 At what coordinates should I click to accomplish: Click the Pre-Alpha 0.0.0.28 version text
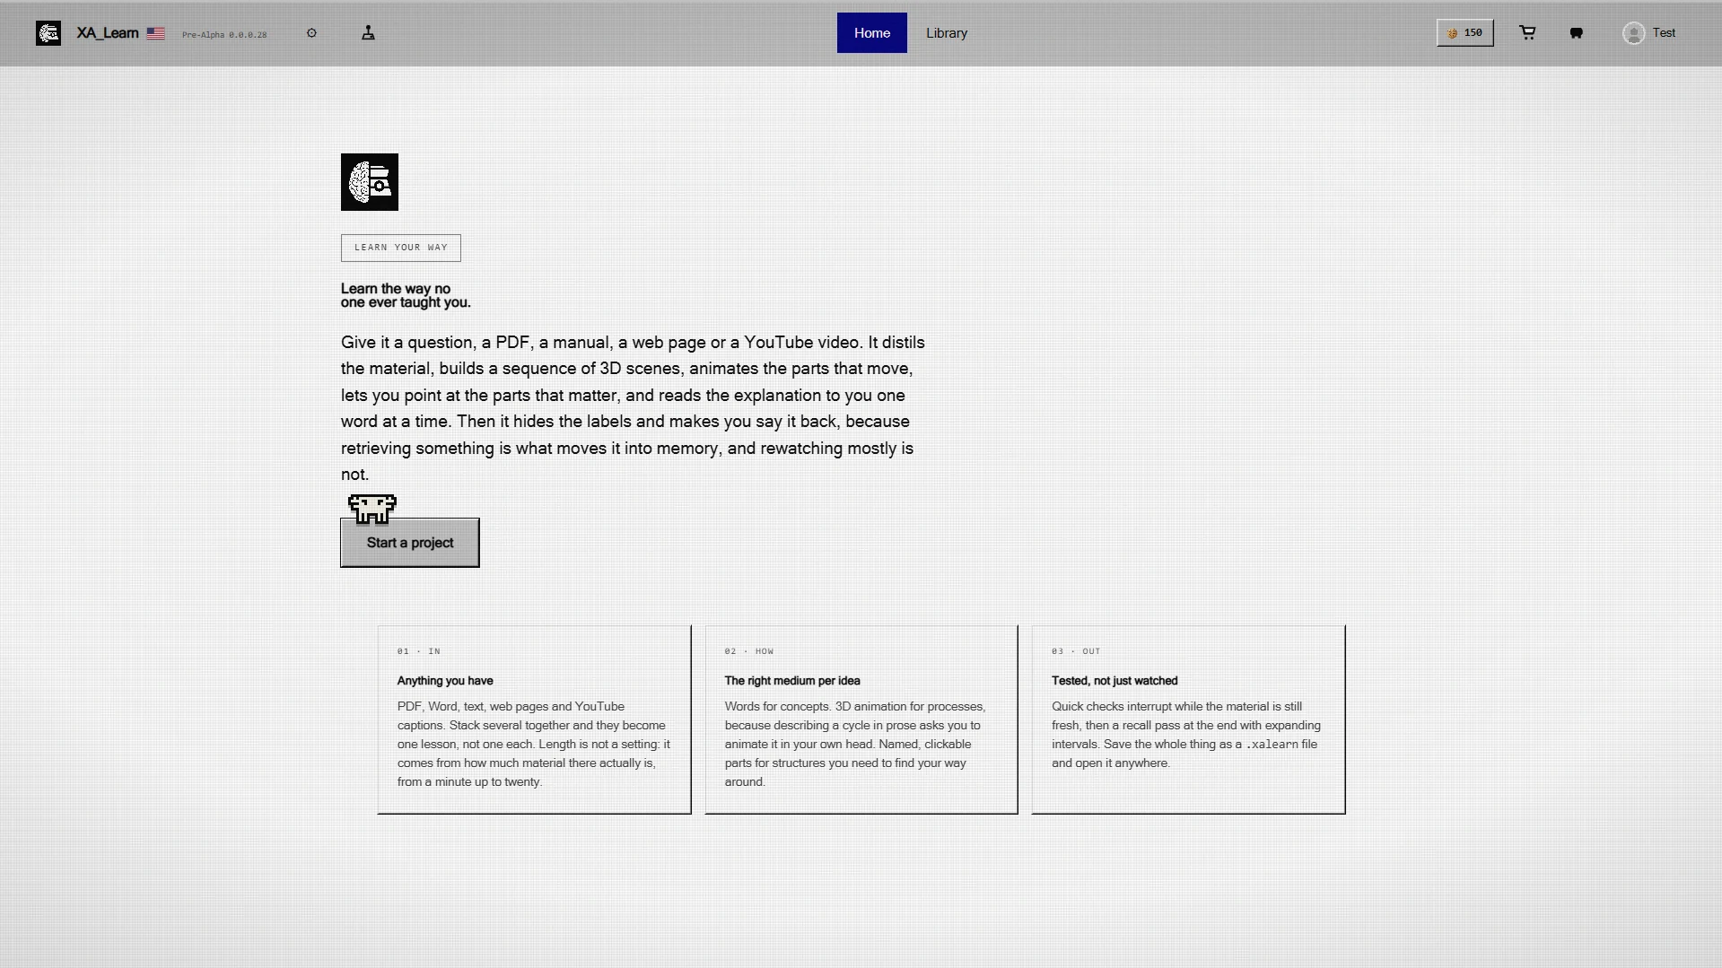[x=224, y=35]
